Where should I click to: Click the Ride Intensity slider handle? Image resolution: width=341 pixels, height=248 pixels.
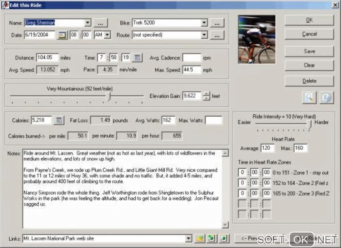coord(309,125)
